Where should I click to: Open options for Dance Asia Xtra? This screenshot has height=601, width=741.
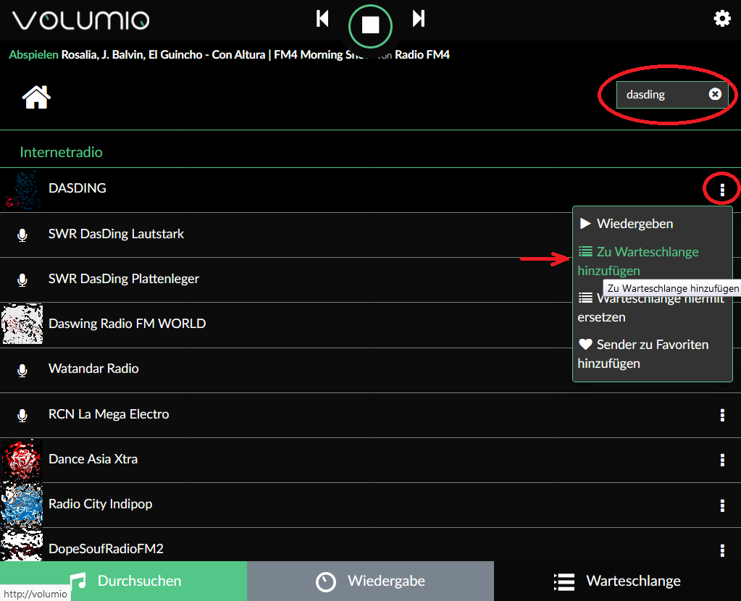(722, 460)
